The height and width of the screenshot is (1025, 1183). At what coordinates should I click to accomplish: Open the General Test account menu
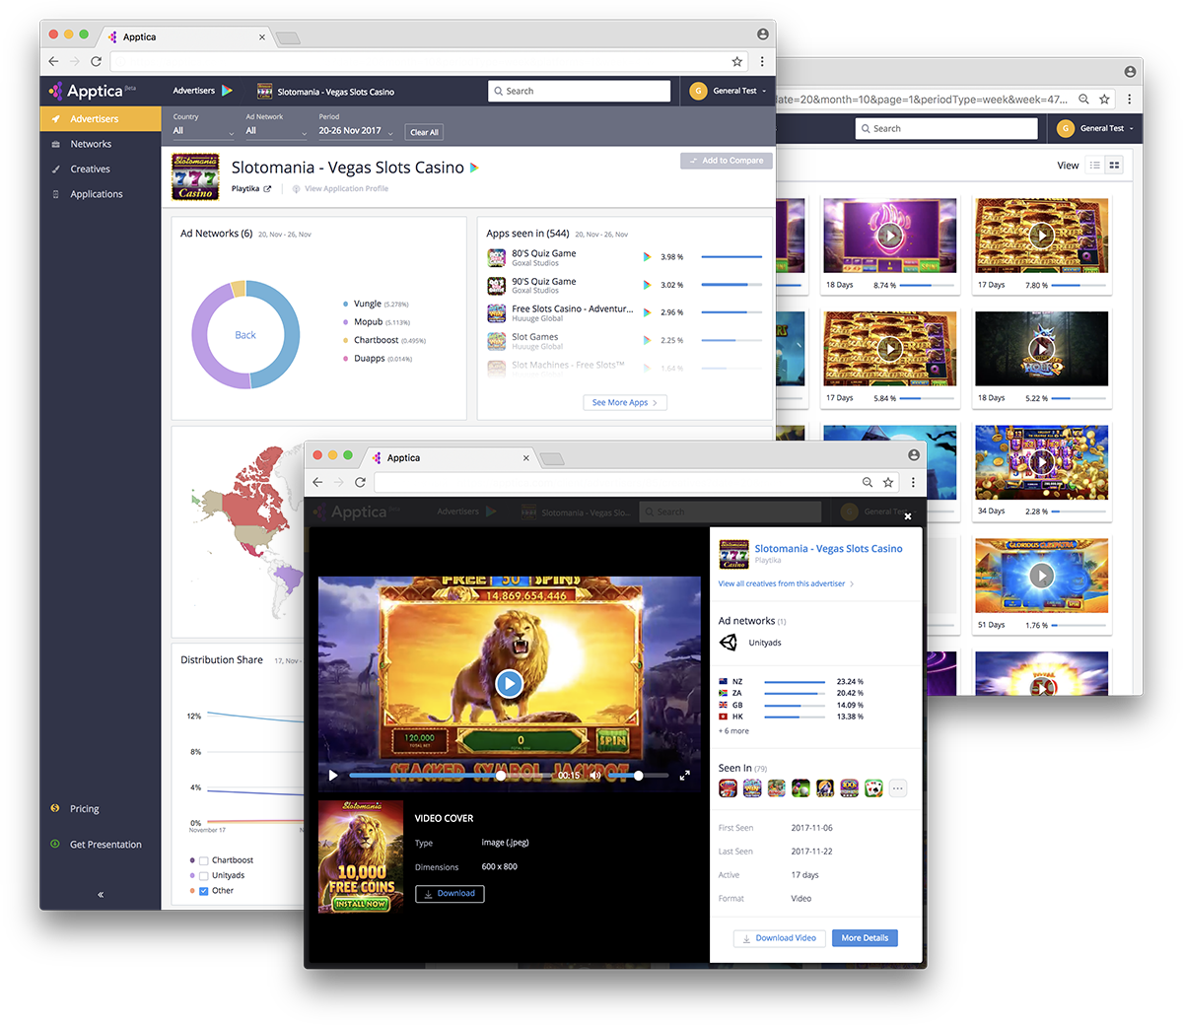click(728, 91)
